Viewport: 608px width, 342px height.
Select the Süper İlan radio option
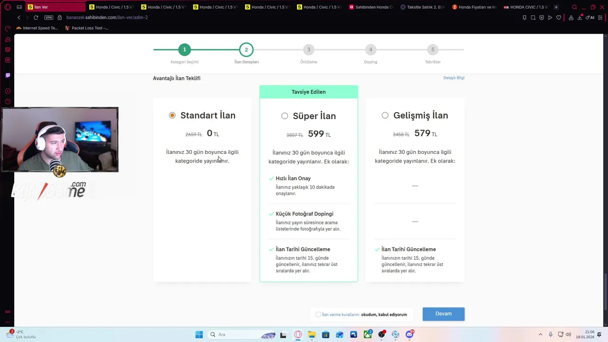pyautogui.click(x=285, y=116)
